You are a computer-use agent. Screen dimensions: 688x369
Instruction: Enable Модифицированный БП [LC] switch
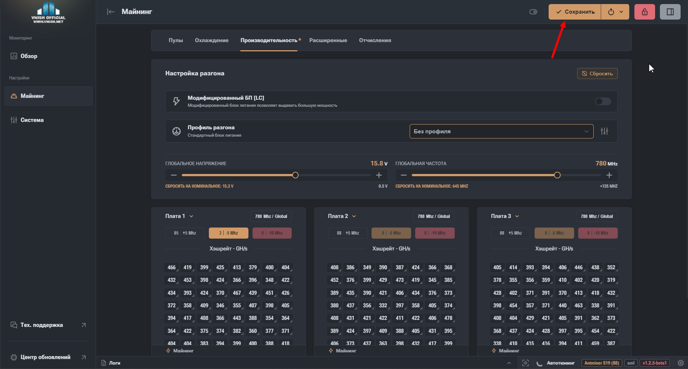pos(603,102)
